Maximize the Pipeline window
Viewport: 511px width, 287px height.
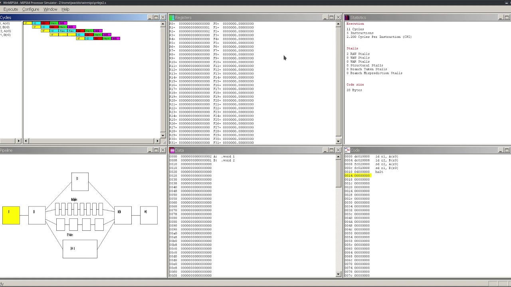coord(156,150)
